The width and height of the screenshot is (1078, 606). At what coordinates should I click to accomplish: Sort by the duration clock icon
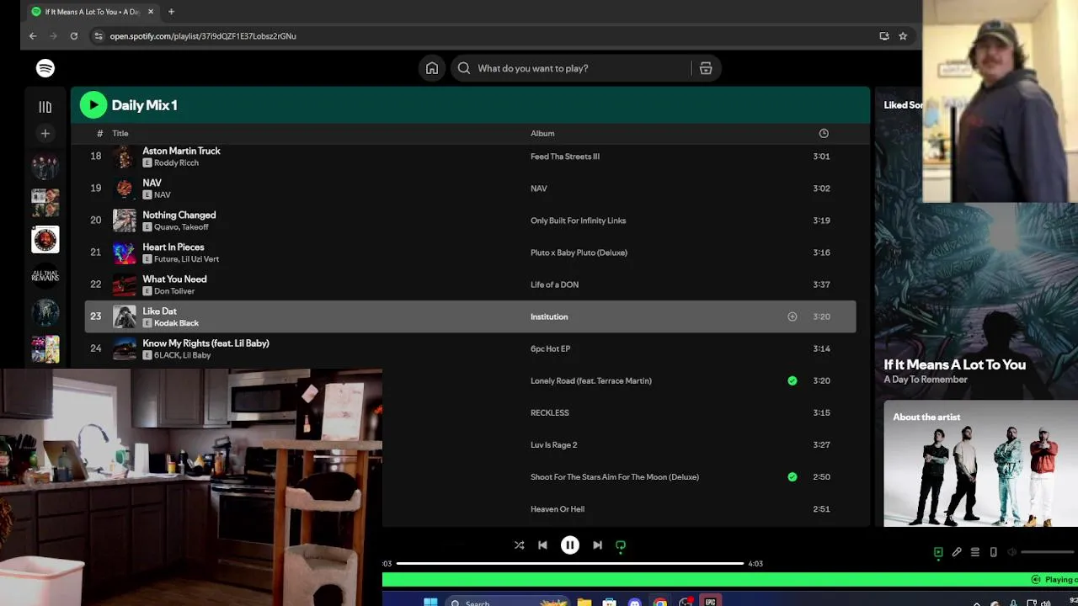(824, 133)
